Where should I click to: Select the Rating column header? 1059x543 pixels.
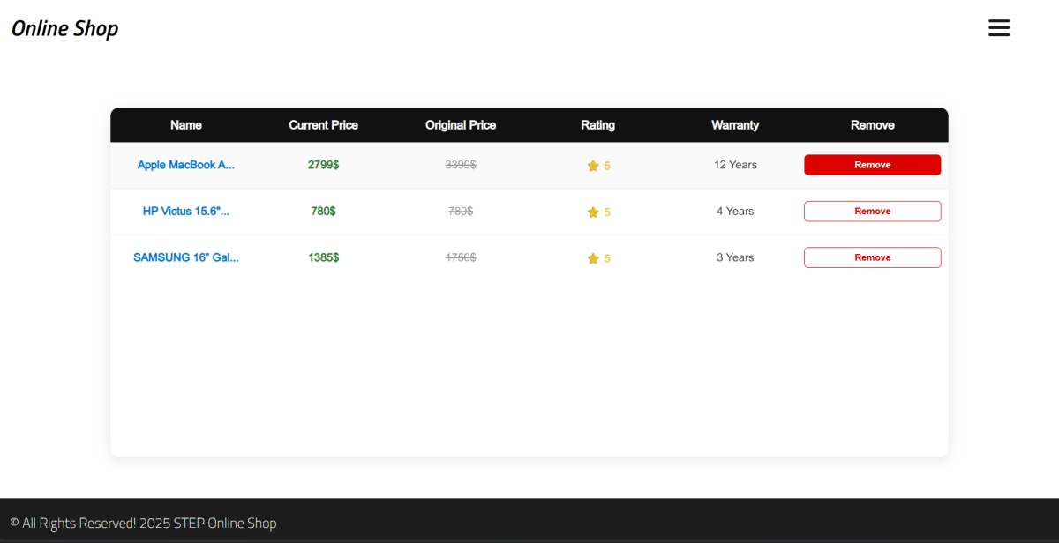597,125
